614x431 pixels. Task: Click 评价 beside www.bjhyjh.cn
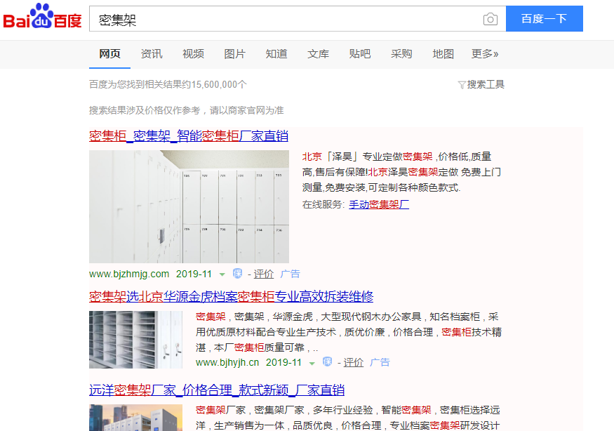[354, 362]
